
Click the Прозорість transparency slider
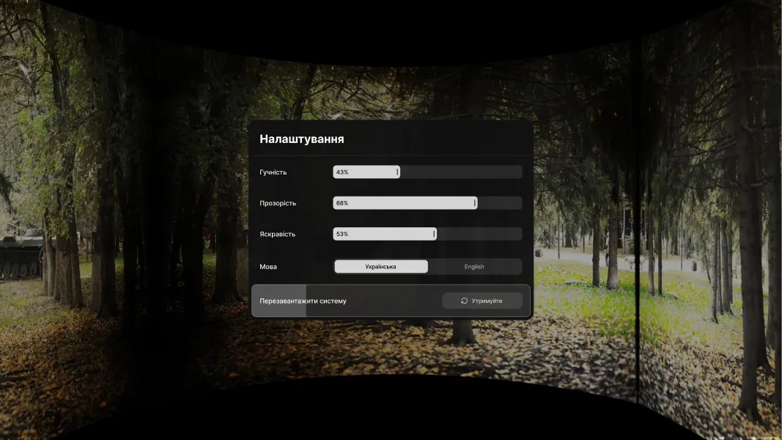(427, 203)
